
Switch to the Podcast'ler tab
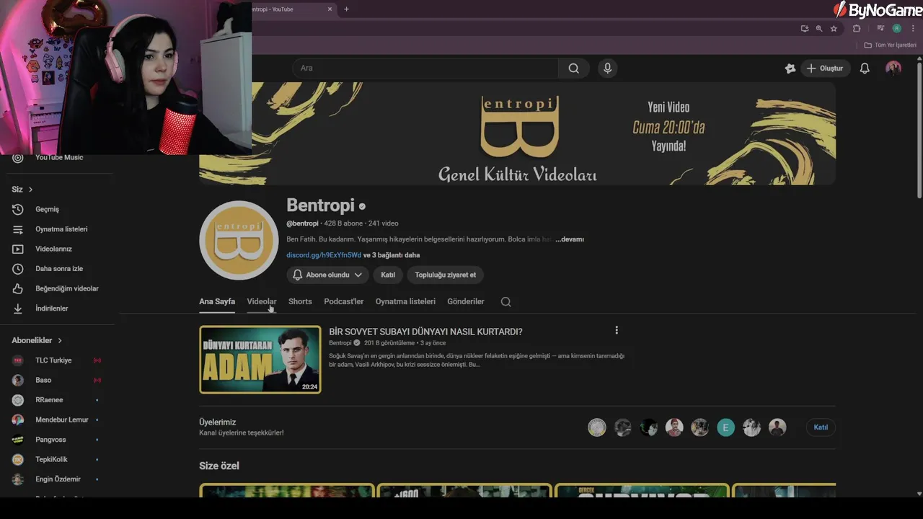(344, 301)
